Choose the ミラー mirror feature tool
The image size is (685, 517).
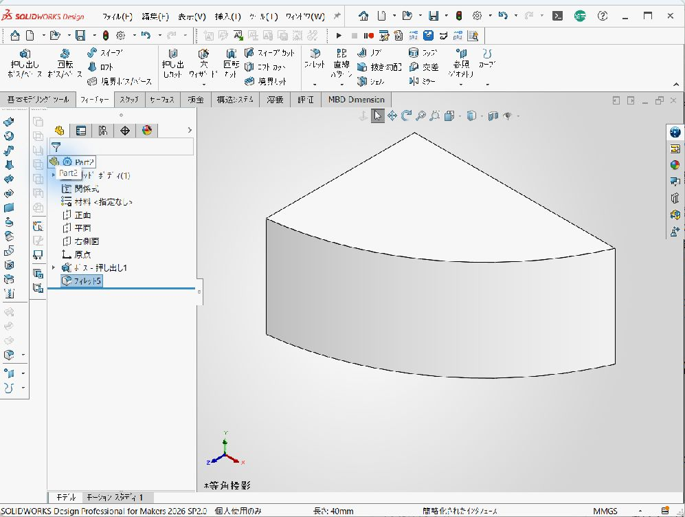coord(422,81)
